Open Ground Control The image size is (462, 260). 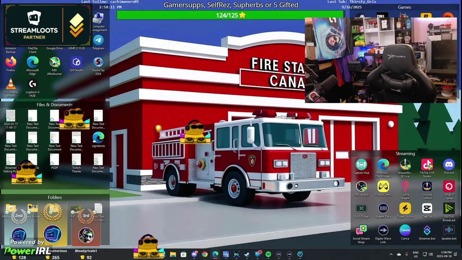427,190
